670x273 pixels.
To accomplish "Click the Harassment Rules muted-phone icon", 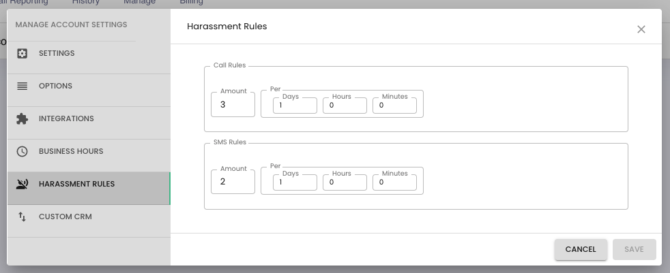I will point(23,184).
